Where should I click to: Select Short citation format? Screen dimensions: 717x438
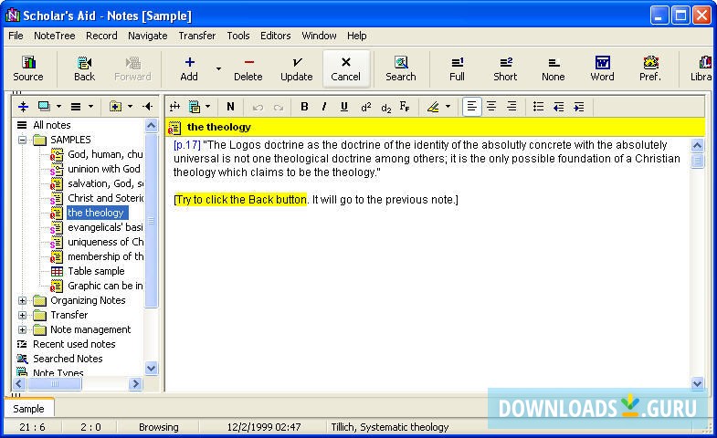click(505, 68)
